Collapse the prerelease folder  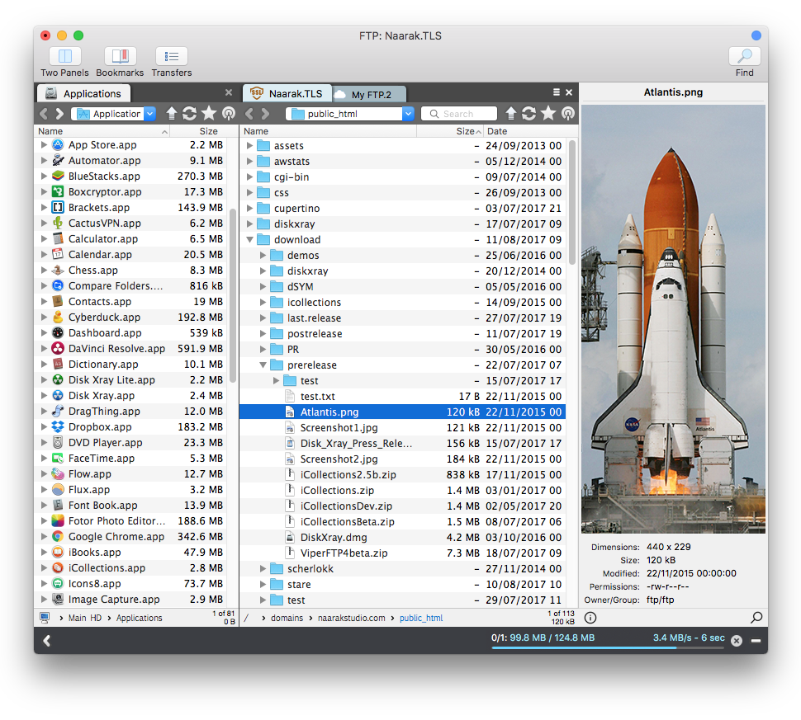click(263, 365)
